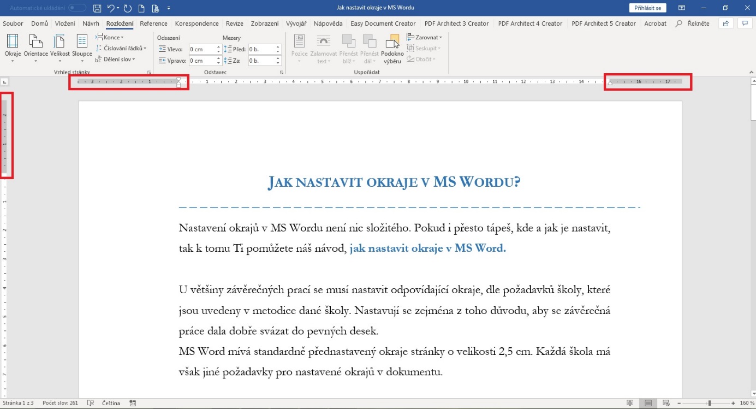Screen dimensions: 756x409
Task: Click the Vpravo indent input field
Action: coord(203,61)
